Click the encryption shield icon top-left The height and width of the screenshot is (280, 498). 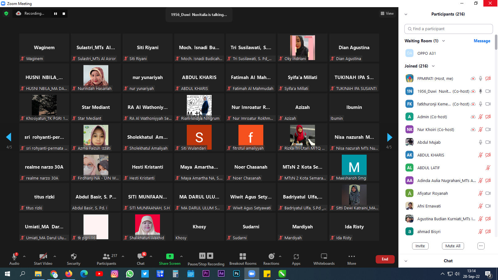pos(6,13)
